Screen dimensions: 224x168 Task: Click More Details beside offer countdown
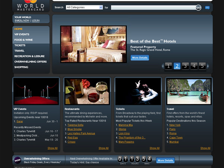(165, 160)
